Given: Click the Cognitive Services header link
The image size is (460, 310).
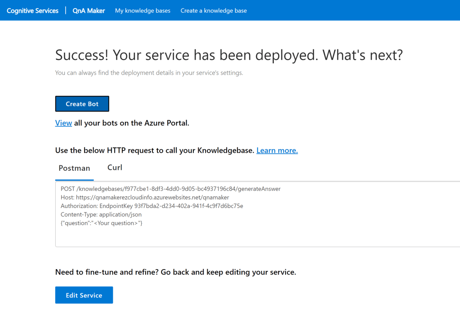Looking at the screenshot, I should 32,10.
